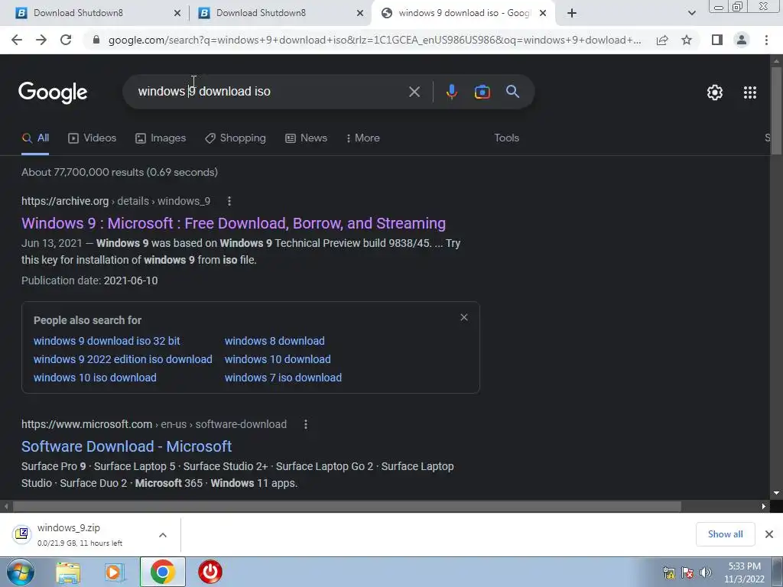783x587 pixels.
Task: Click the horizontal scrollbar right arrow
Action: 764,506
